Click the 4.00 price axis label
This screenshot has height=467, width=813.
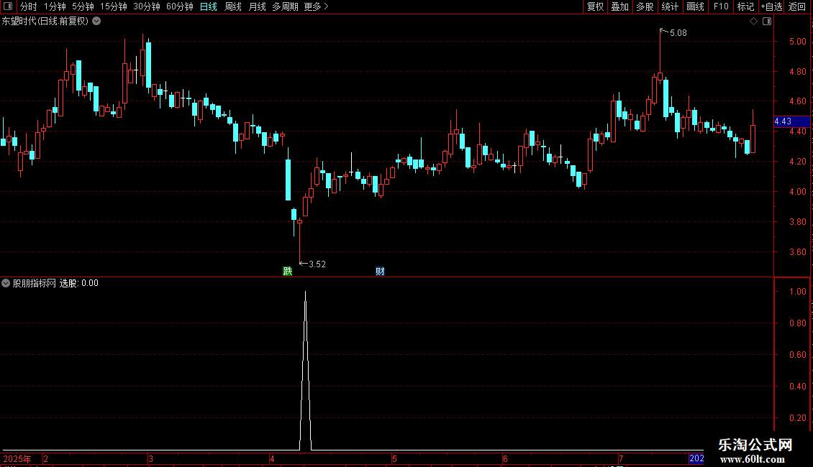(797, 192)
